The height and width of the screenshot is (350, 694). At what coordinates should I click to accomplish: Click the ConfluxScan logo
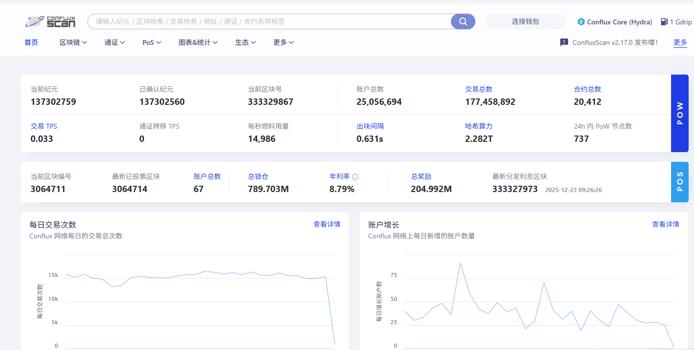coord(50,21)
